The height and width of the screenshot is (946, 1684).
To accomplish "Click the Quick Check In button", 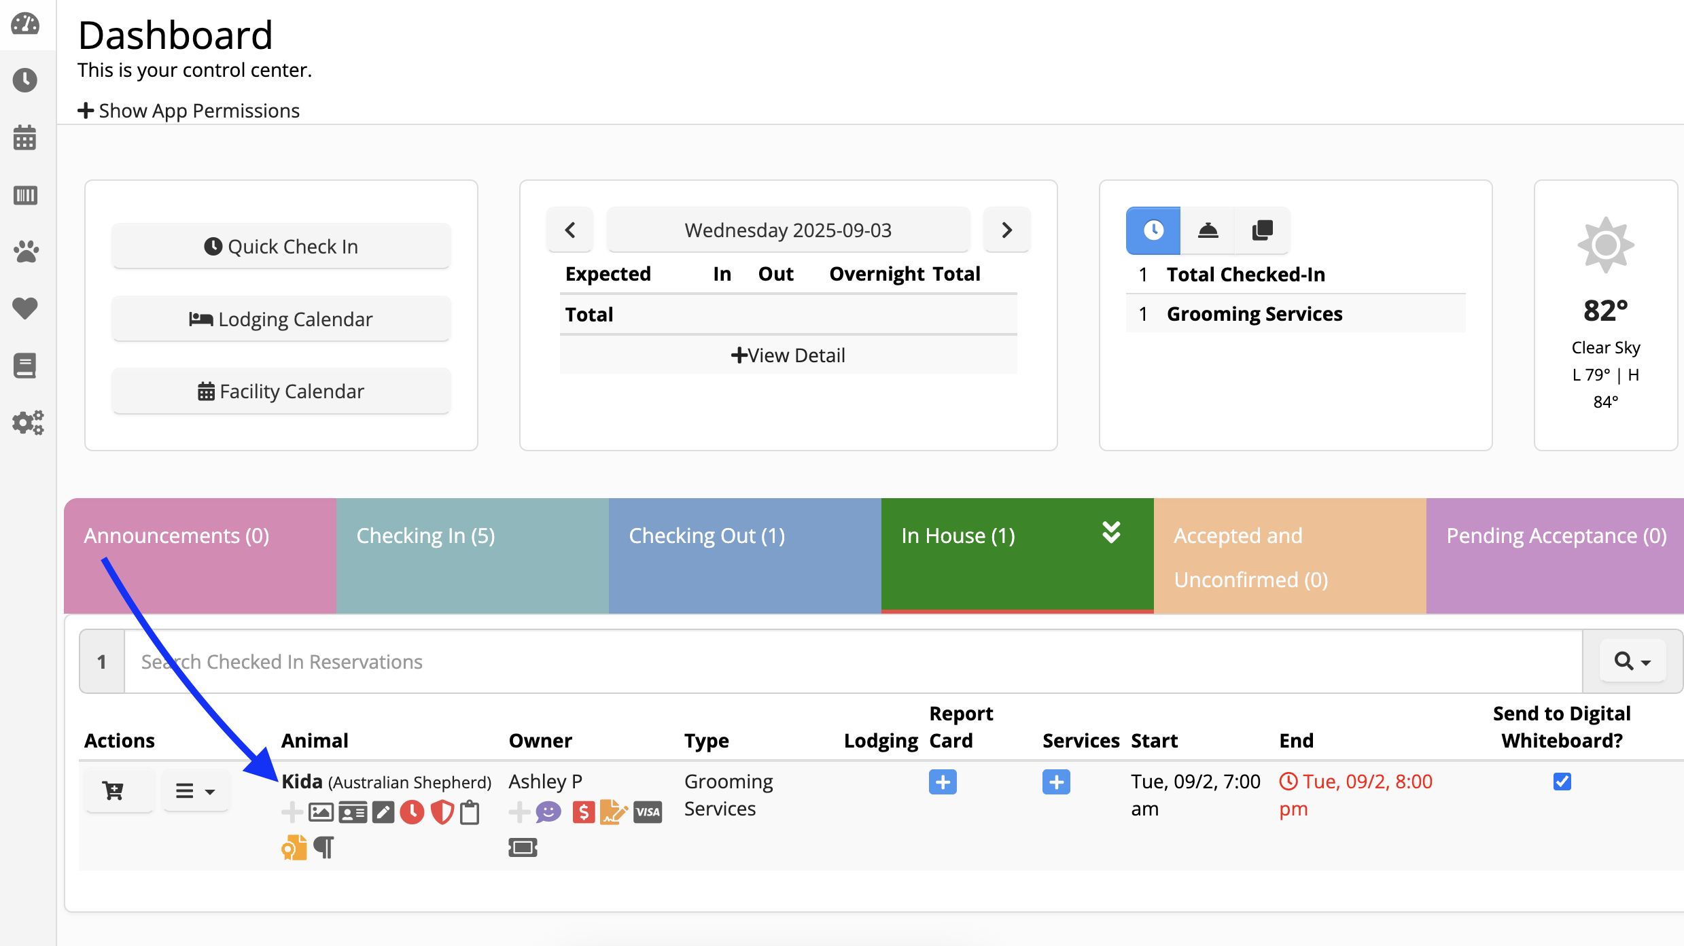I will coord(281,246).
